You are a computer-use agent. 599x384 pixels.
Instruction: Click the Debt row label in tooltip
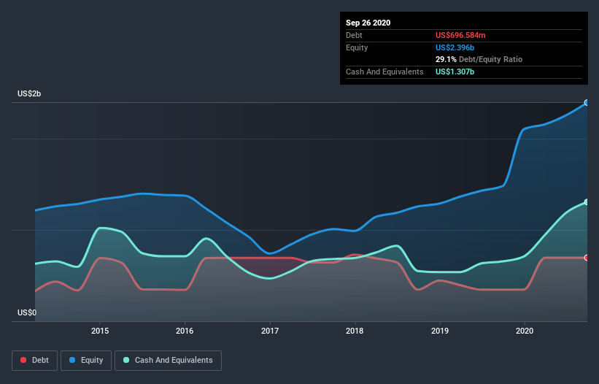[x=354, y=36]
